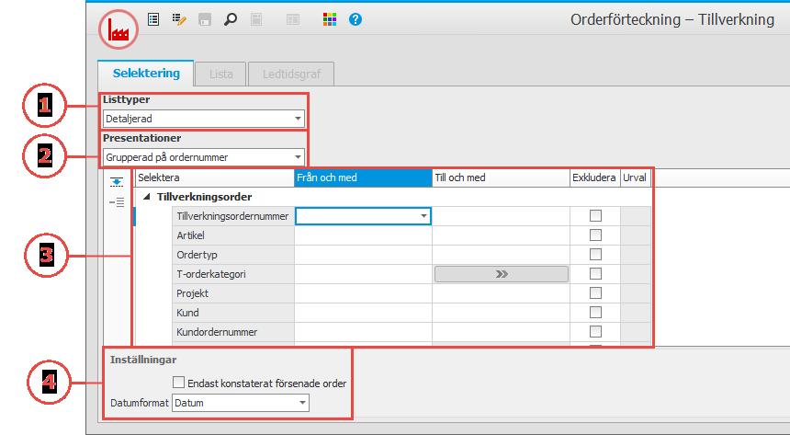Click the Exkludera column header

(x=595, y=177)
